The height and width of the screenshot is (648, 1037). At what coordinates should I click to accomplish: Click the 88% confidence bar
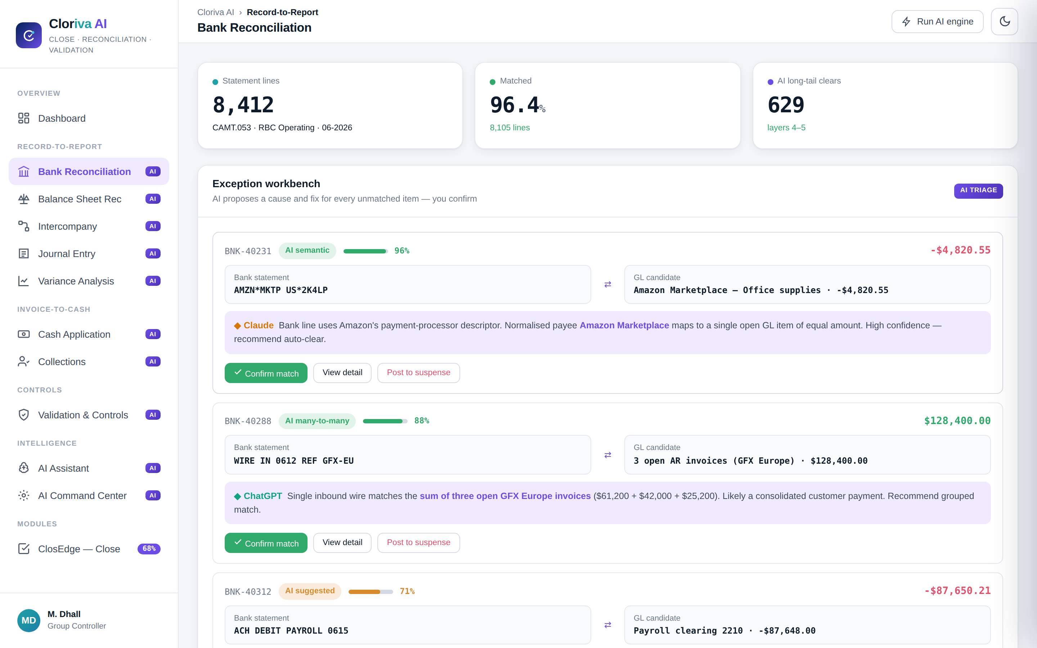point(385,421)
